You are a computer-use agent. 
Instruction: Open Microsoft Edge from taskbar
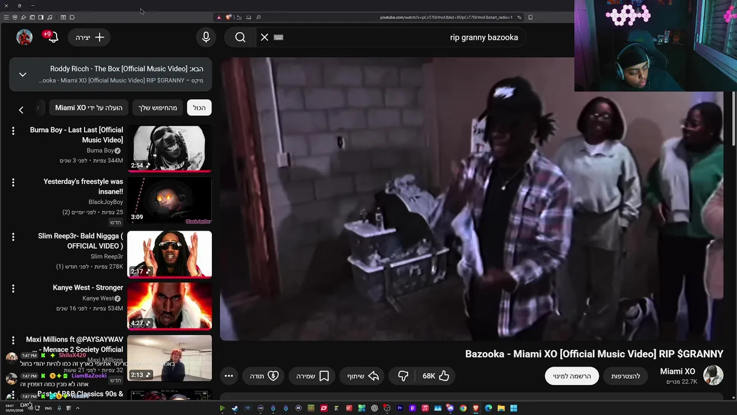coord(488,408)
